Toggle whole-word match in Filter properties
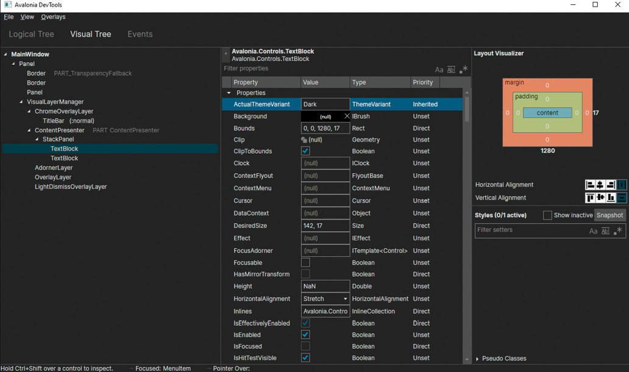 pos(451,70)
